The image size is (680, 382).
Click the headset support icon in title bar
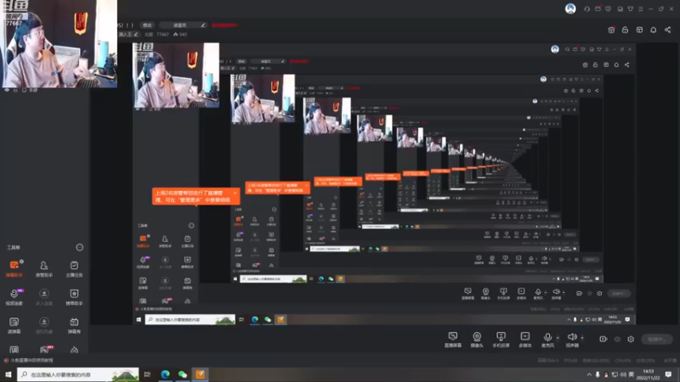586,8
